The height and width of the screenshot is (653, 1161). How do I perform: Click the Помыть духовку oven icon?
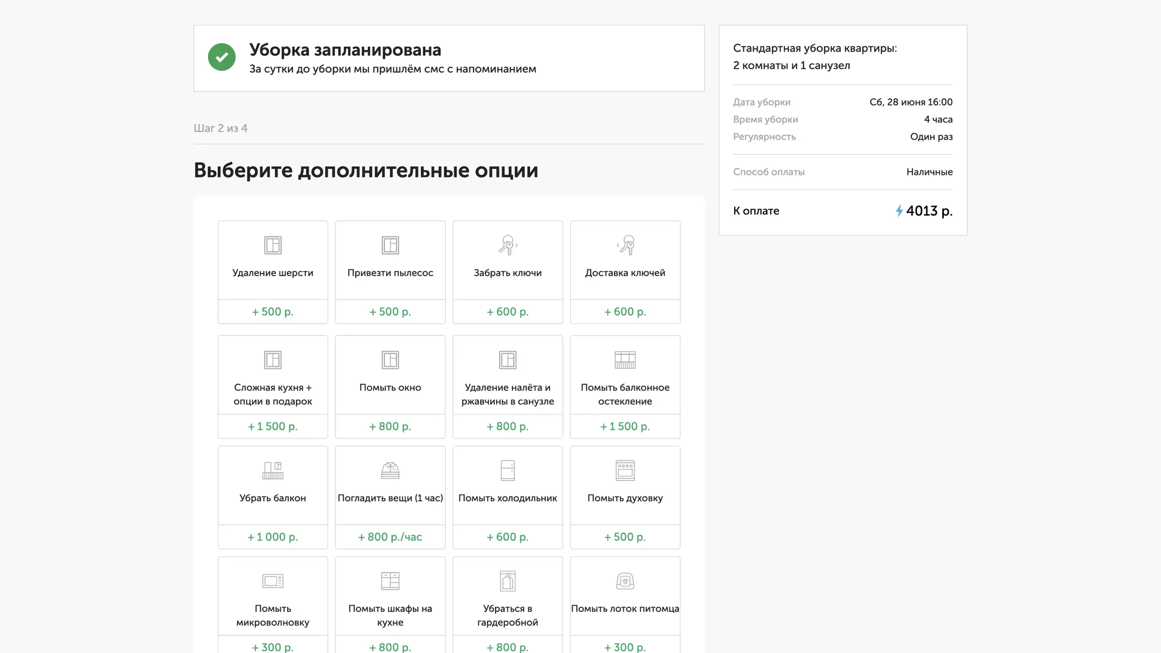(x=625, y=470)
